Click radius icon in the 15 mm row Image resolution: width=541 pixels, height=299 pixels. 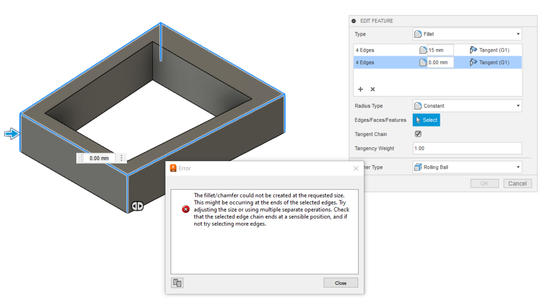(423, 50)
